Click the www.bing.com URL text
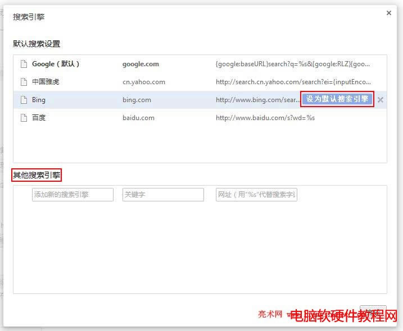403x331 pixels. tap(258, 100)
